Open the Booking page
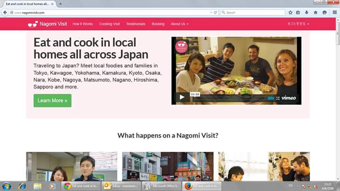The width and height of the screenshot is (340, 191). tap(158, 24)
